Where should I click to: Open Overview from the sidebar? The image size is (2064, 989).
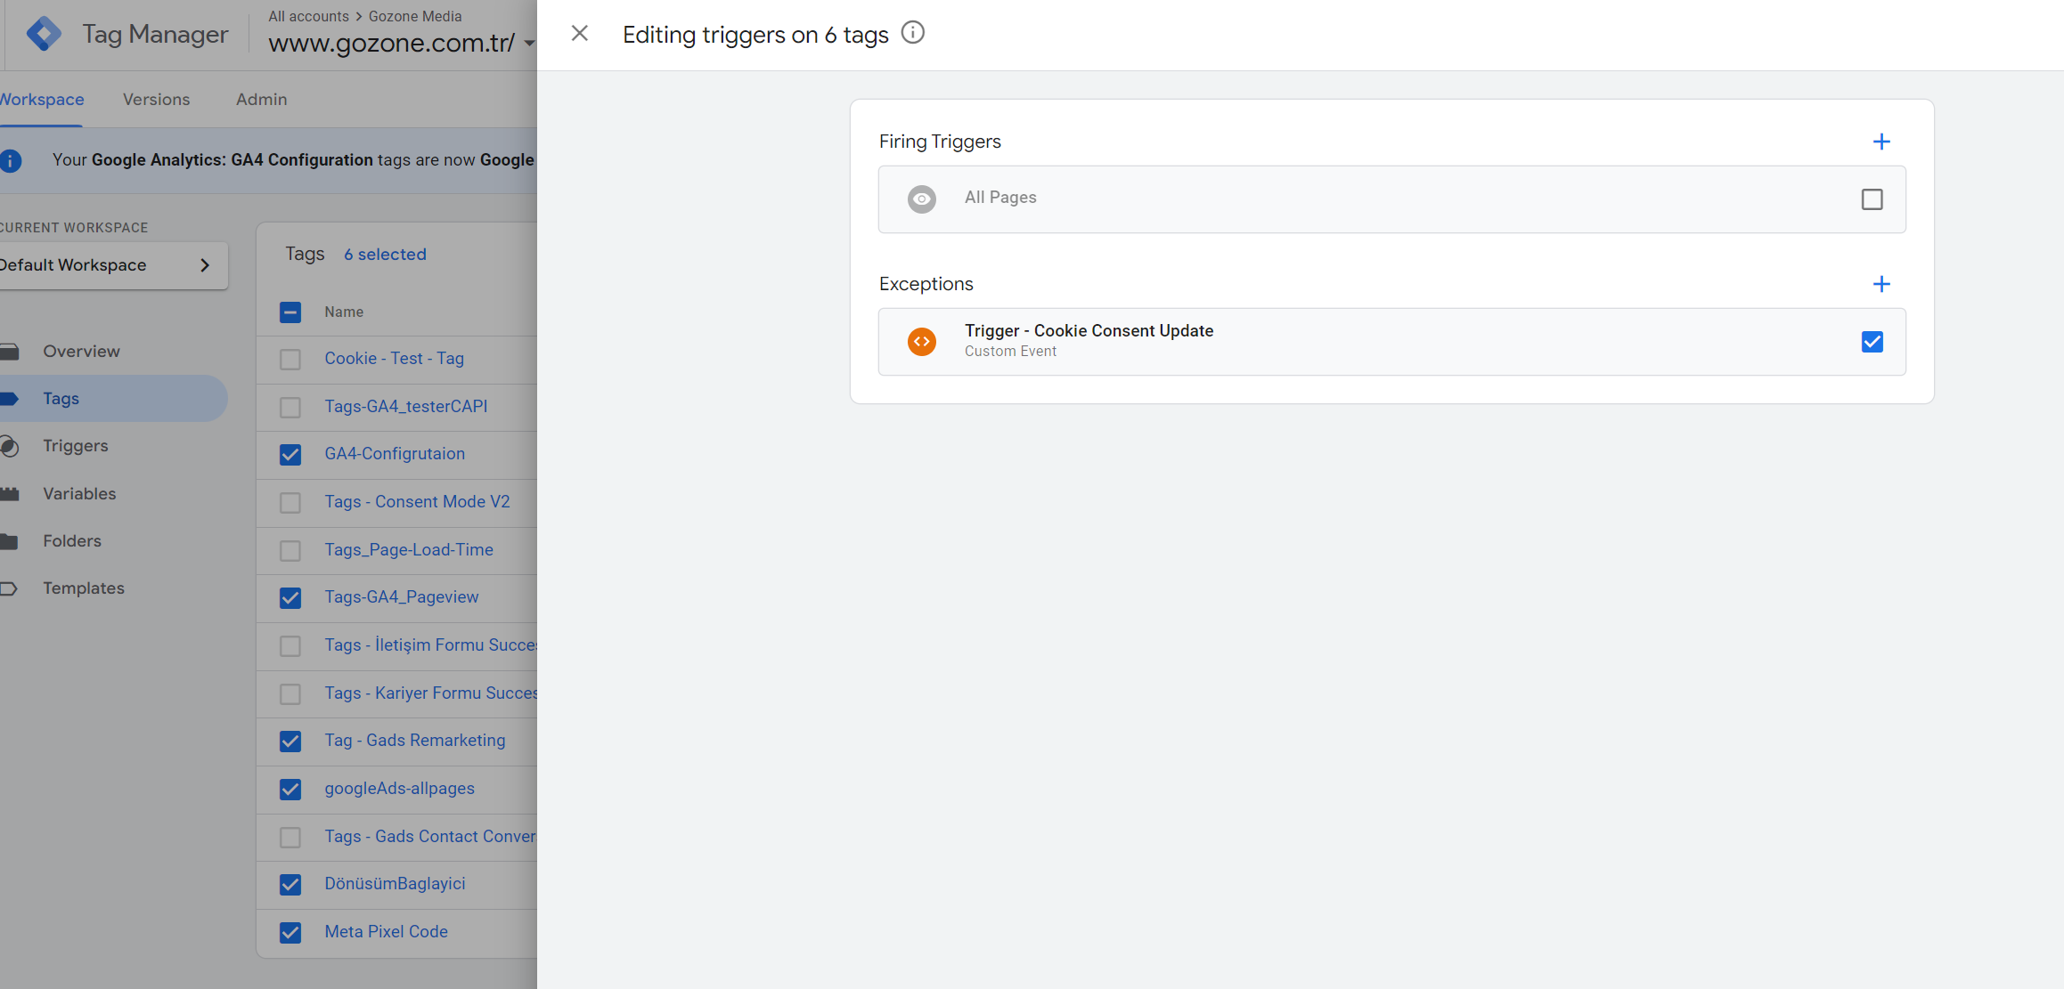point(81,352)
